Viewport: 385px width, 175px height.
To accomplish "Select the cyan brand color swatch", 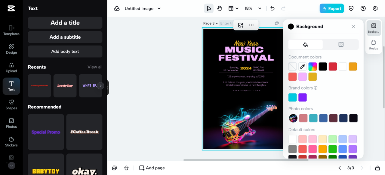I will pyautogui.click(x=293, y=97).
